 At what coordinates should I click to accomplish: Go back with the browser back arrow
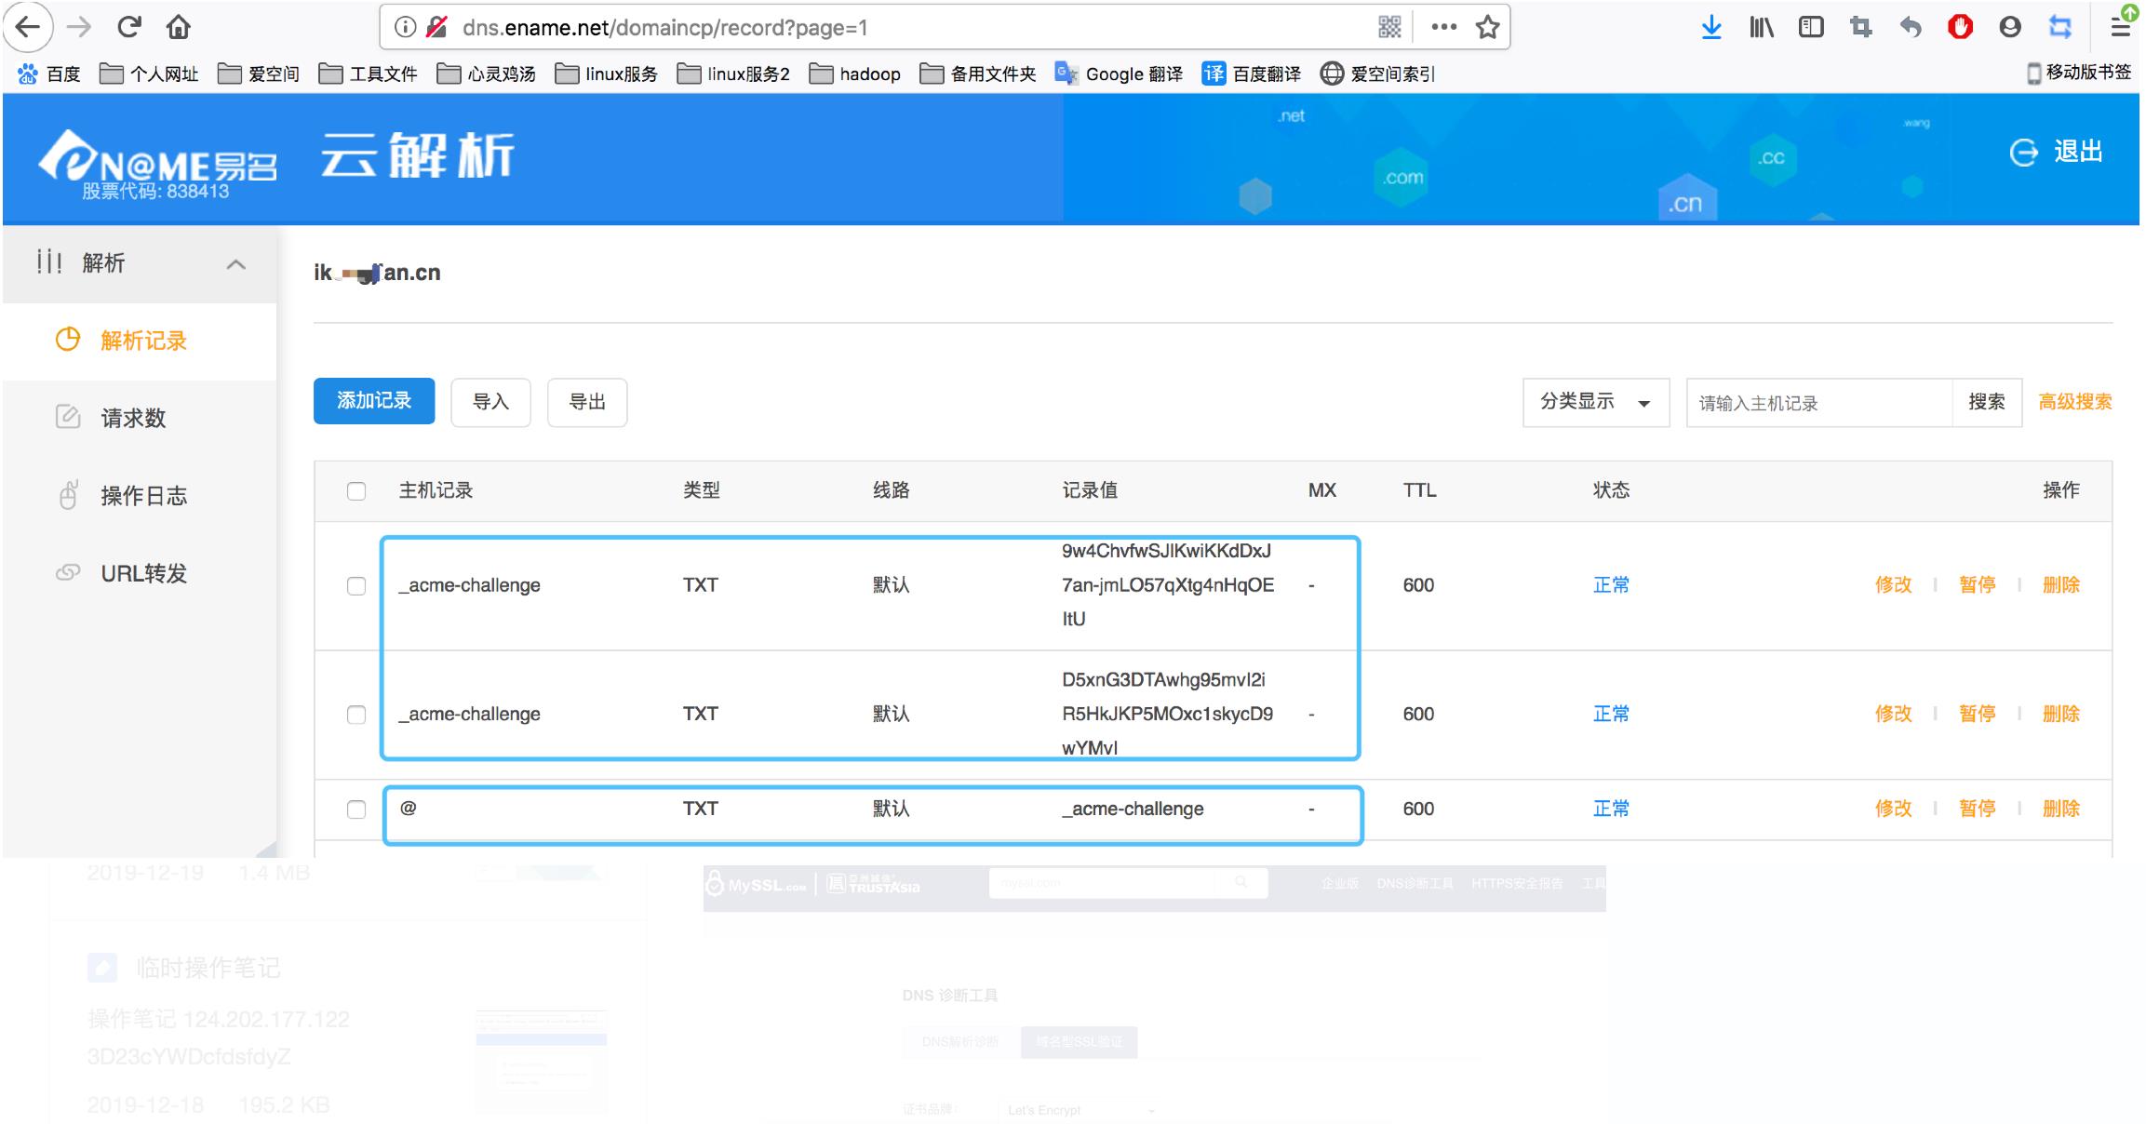[x=28, y=27]
